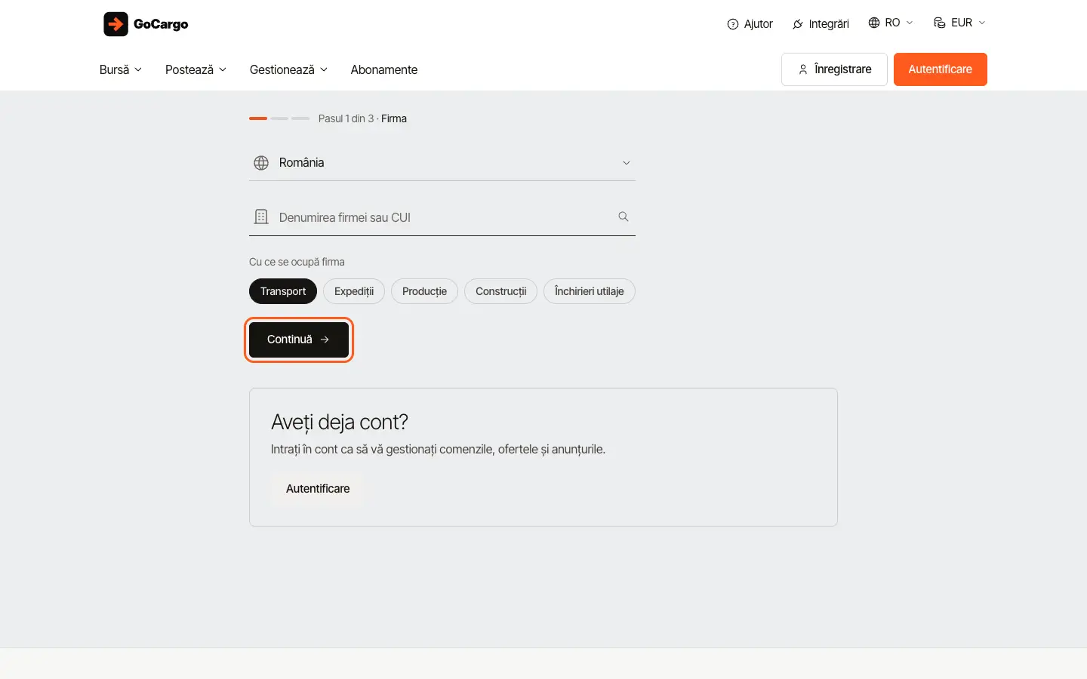Open the Ajutor help link
This screenshot has height=679, width=1087.
pyautogui.click(x=750, y=24)
